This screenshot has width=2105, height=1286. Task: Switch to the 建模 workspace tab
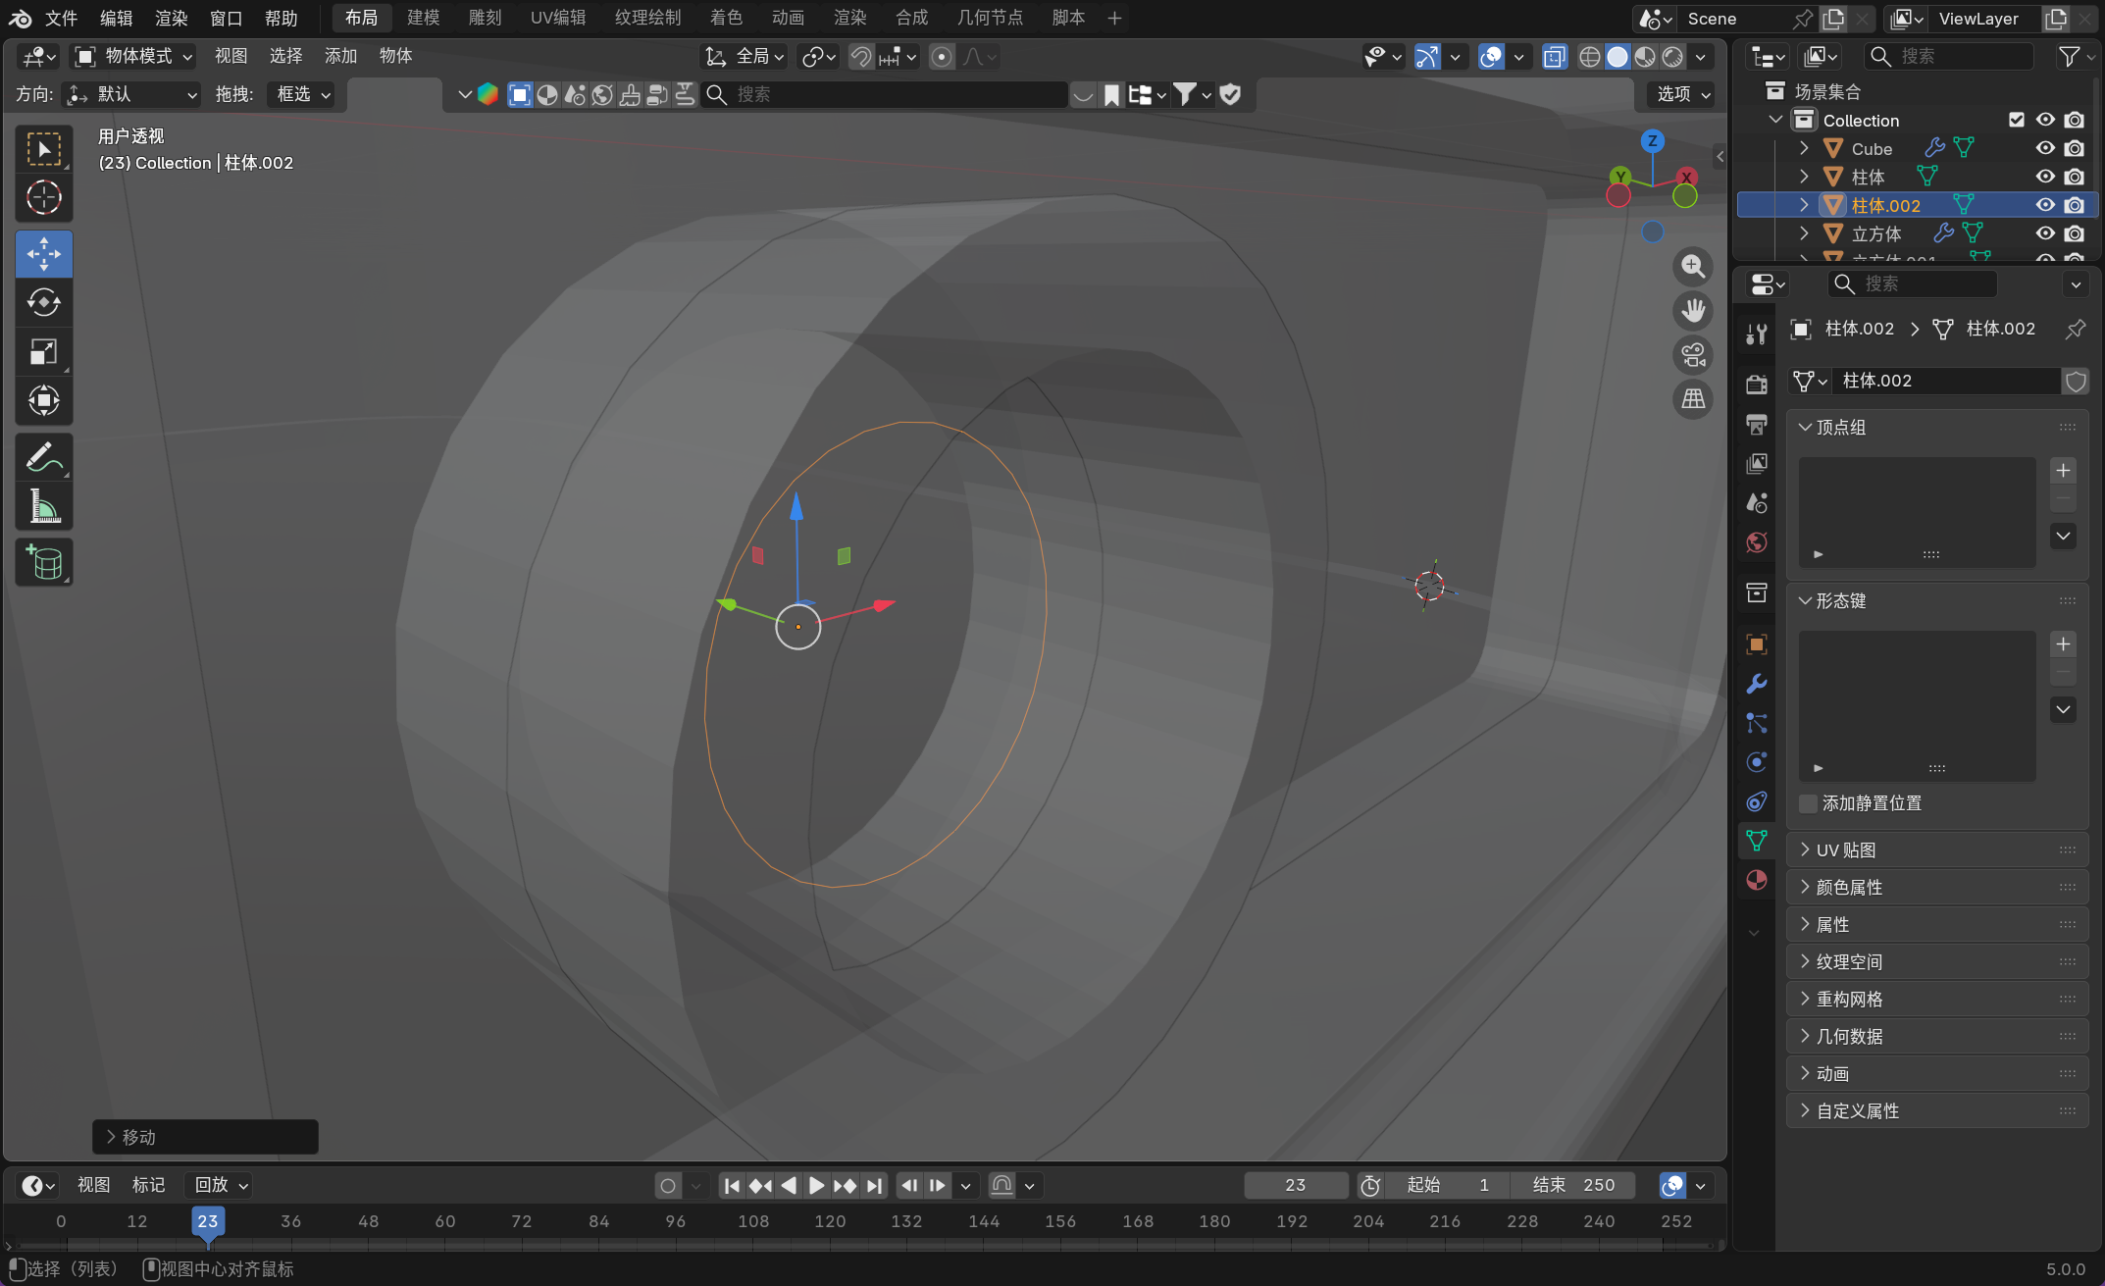click(x=423, y=18)
